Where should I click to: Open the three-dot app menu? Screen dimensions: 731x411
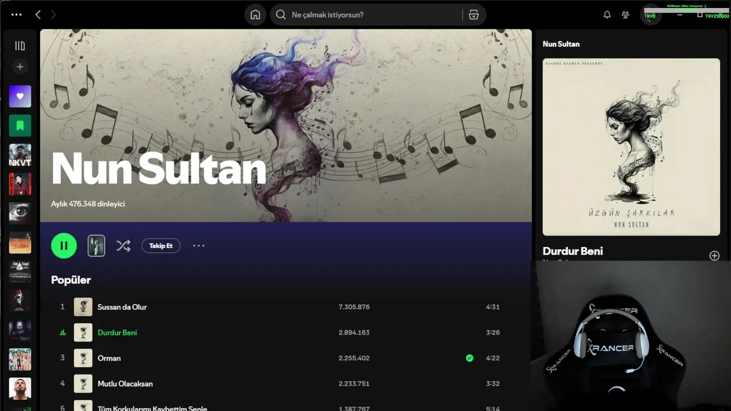17,15
